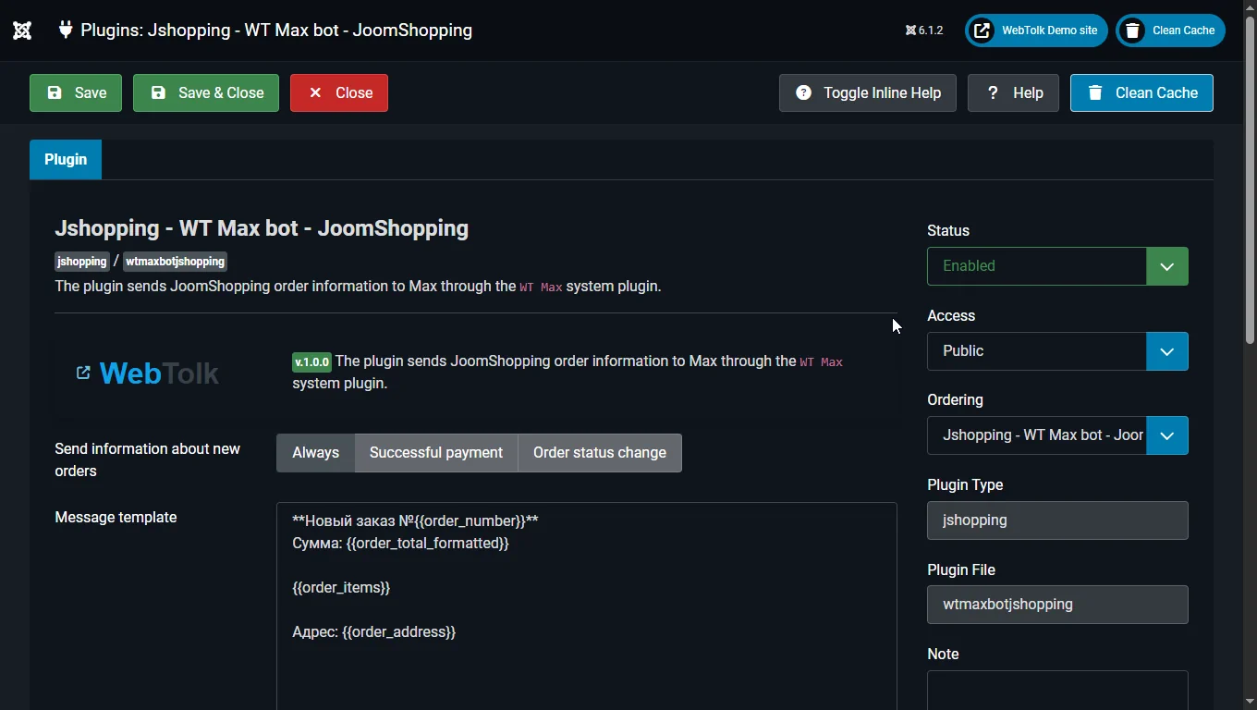Click the floppy disk icon on Save

pos(55,92)
